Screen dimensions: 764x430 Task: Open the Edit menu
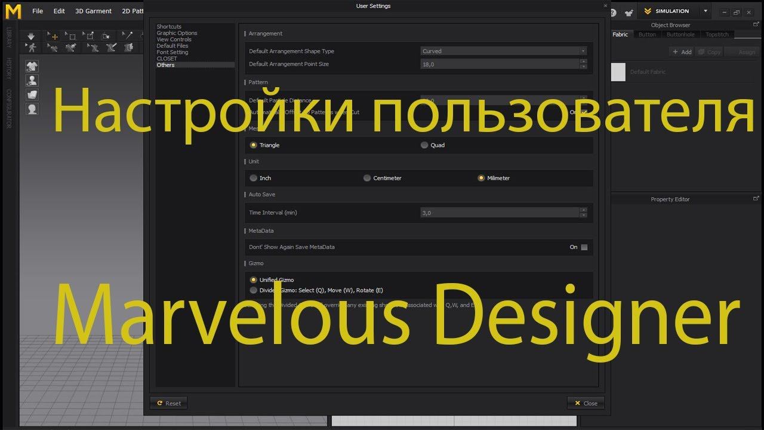click(59, 11)
